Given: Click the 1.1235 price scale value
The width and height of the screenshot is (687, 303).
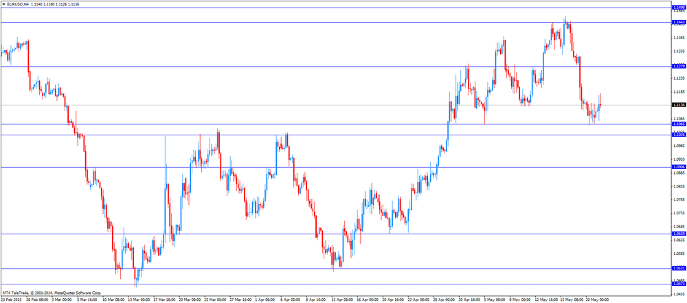Looking at the screenshot, I should [x=679, y=78].
